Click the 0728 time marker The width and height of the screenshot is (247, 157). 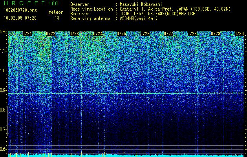[192, 34]
